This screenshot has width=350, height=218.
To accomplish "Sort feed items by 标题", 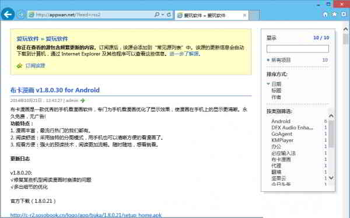I will click(276, 90).
